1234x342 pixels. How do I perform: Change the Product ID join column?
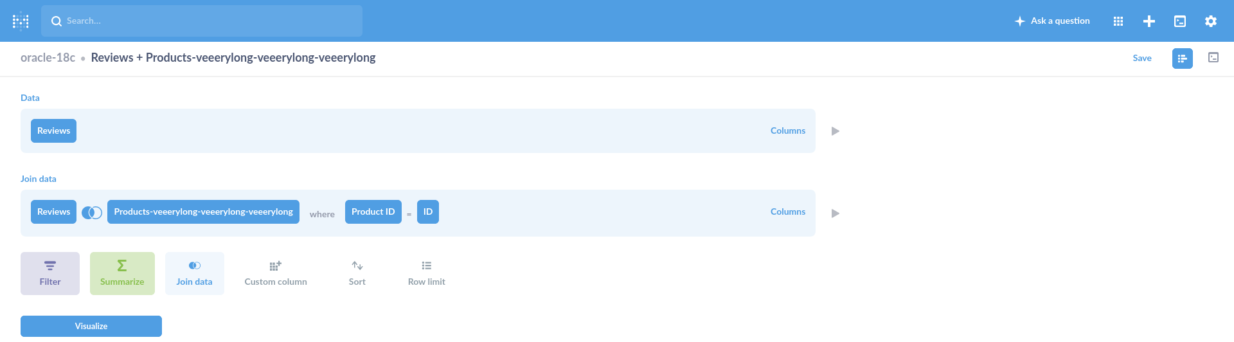pos(373,212)
